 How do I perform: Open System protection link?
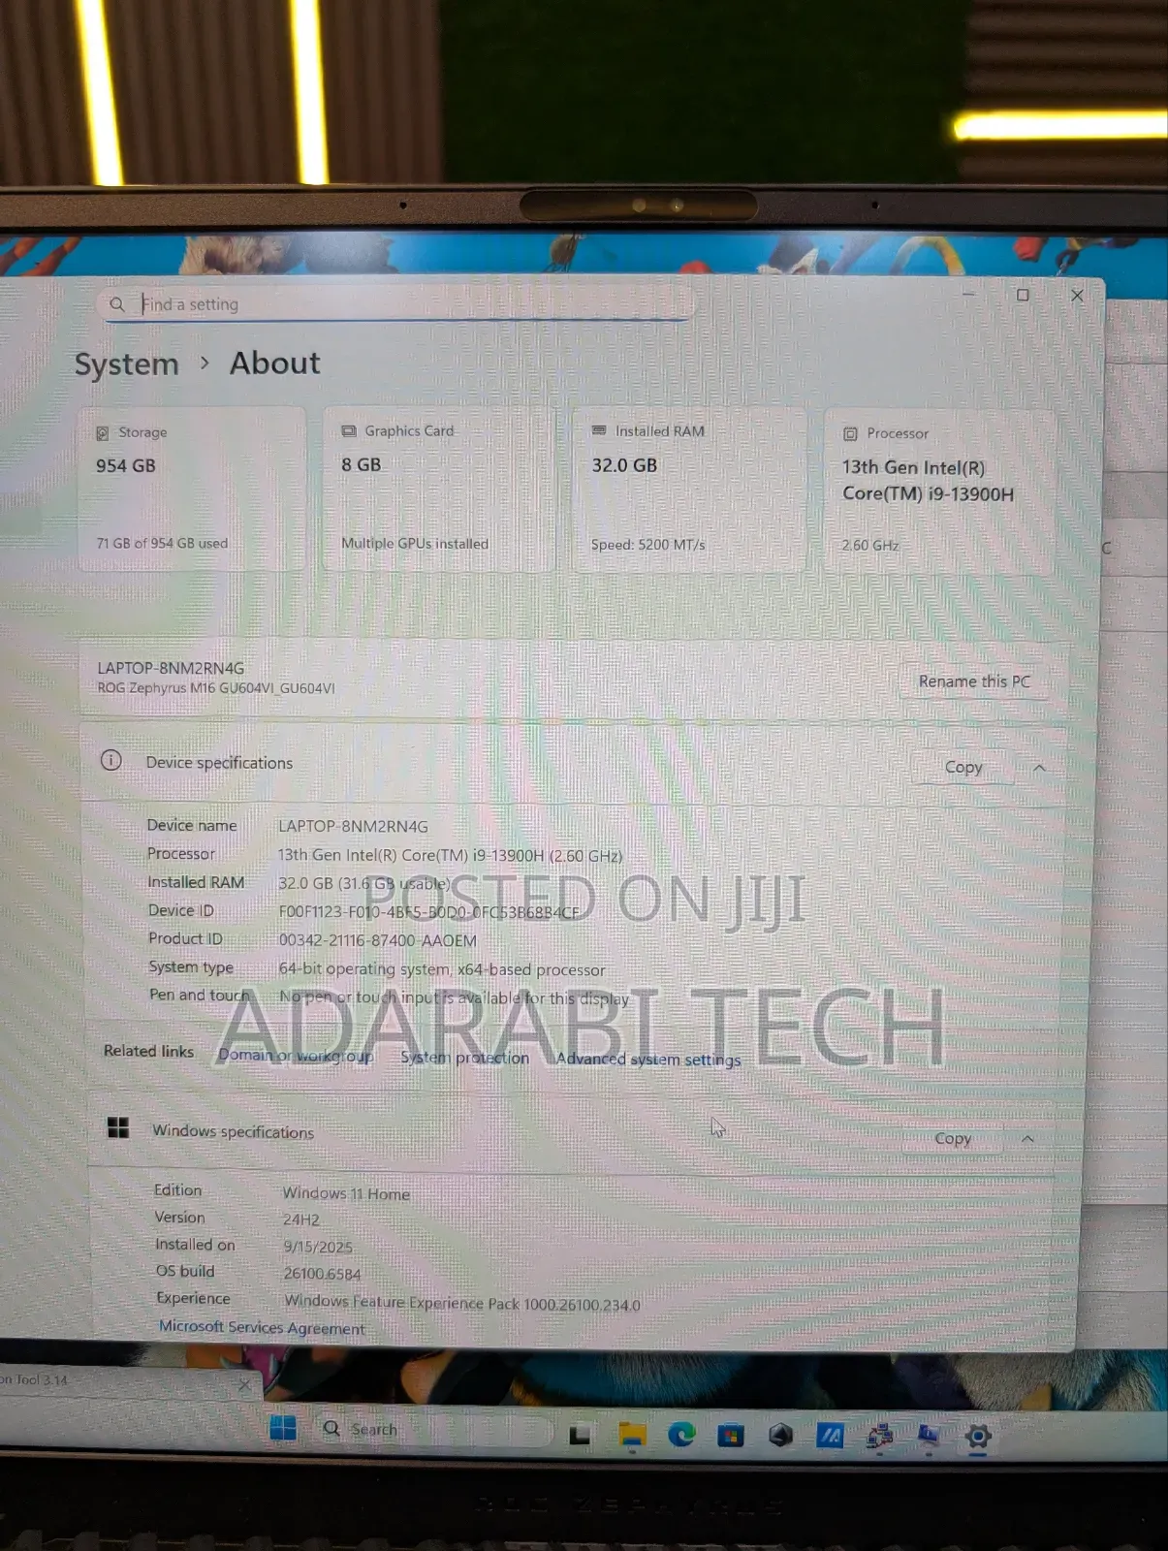click(464, 1058)
